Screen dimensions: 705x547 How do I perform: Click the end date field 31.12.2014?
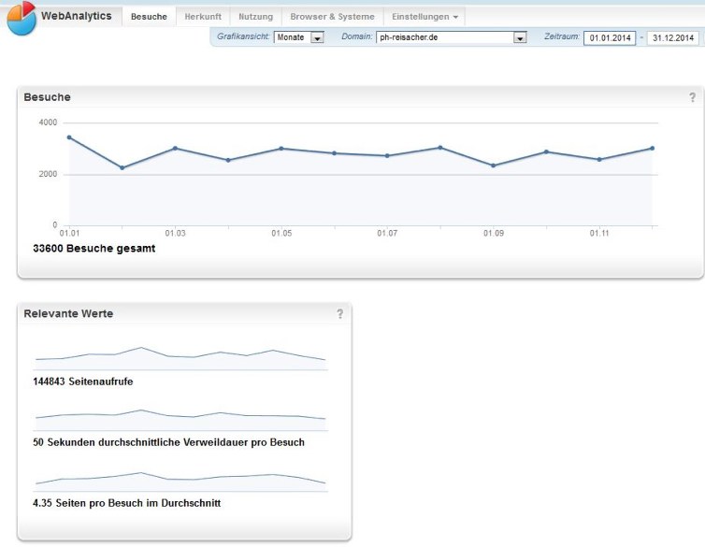pyautogui.click(x=673, y=37)
